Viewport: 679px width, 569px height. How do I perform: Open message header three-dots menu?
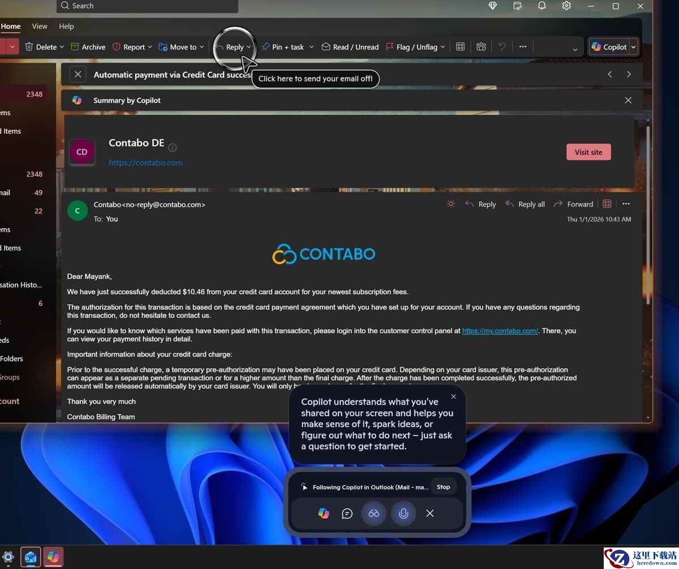pyautogui.click(x=626, y=204)
